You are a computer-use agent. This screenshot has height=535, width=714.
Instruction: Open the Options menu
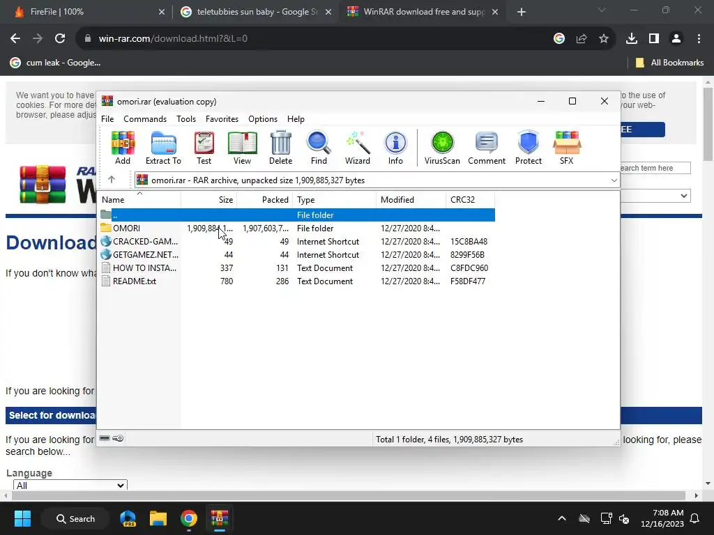point(263,118)
